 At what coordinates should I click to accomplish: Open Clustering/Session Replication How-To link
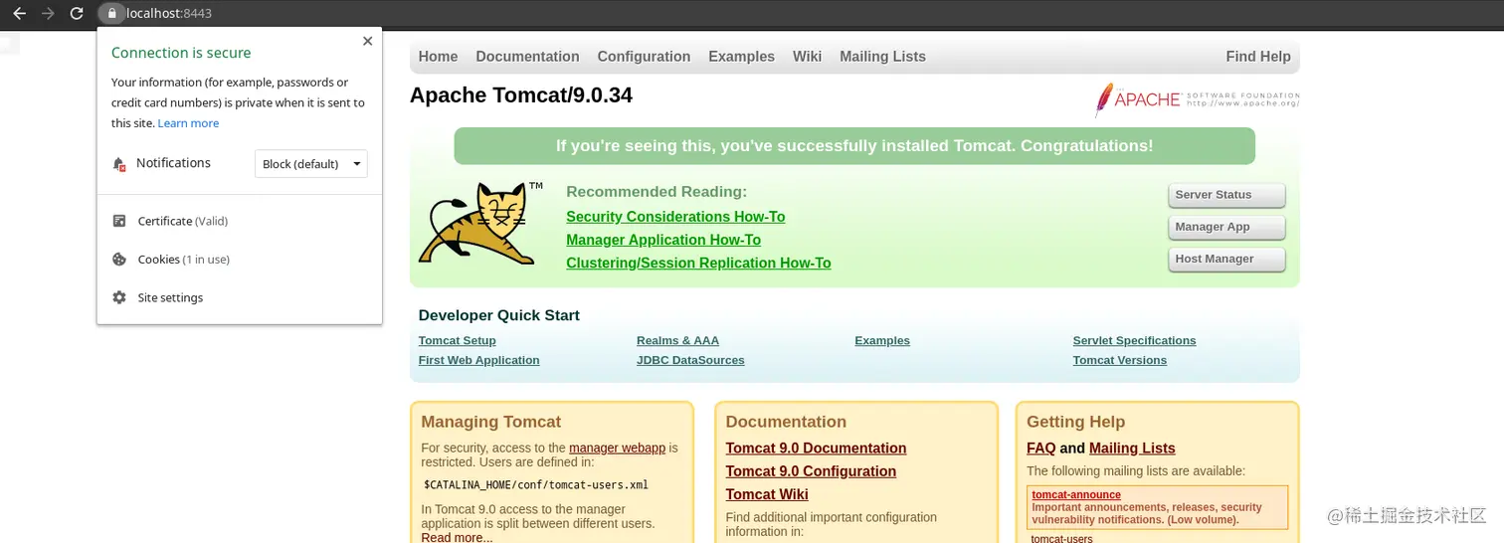698,263
